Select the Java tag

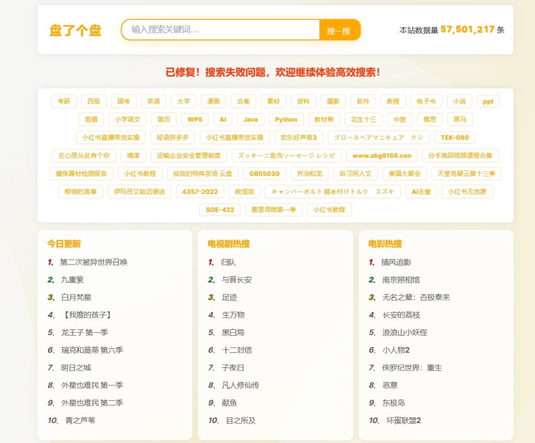click(250, 119)
